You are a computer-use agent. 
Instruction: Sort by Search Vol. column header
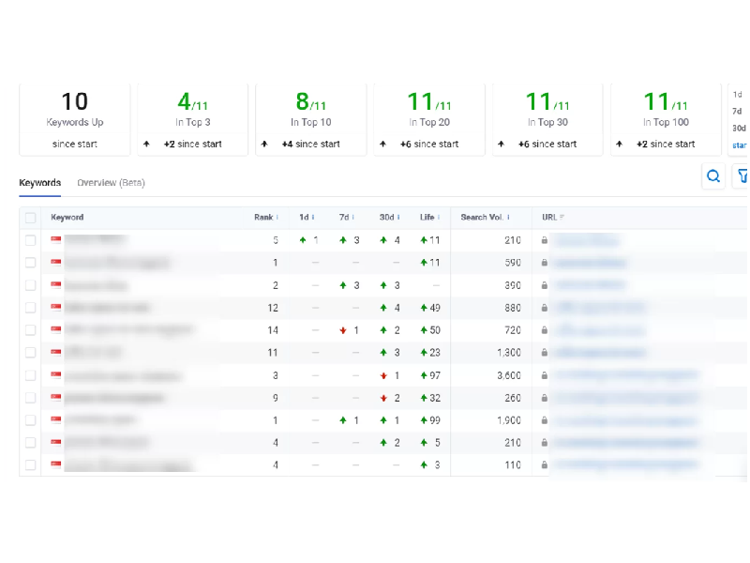coord(486,218)
